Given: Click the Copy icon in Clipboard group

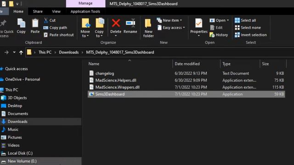Looking at the screenshot, I should pyautogui.click(x=21, y=24).
